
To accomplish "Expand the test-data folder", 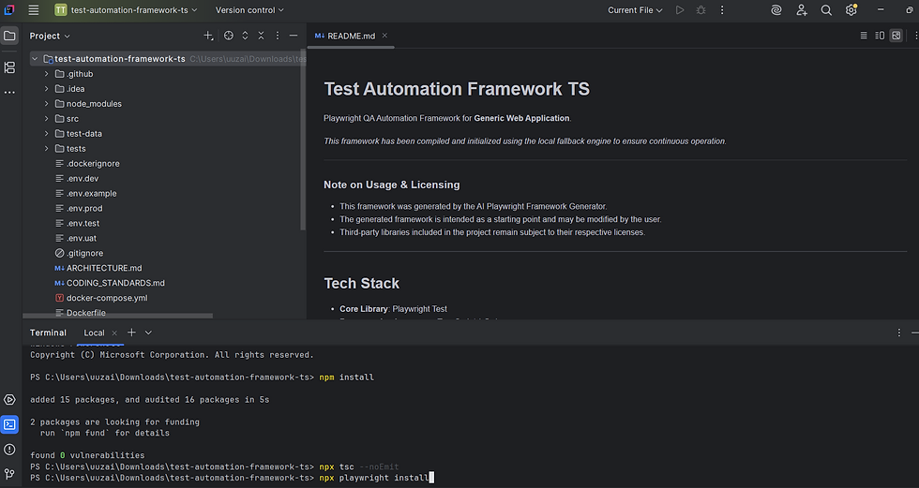I will point(46,133).
